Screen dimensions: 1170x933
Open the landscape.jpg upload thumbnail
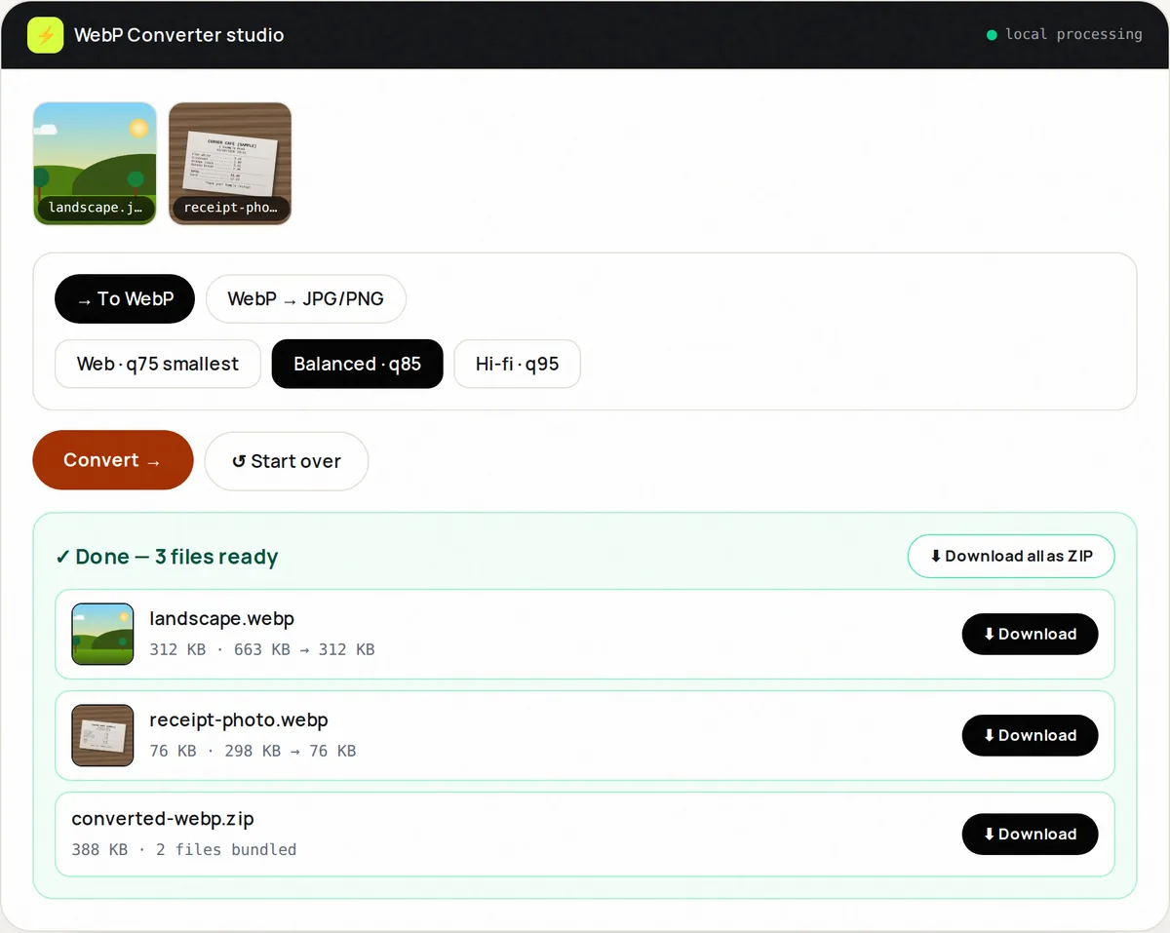[95, 164]
